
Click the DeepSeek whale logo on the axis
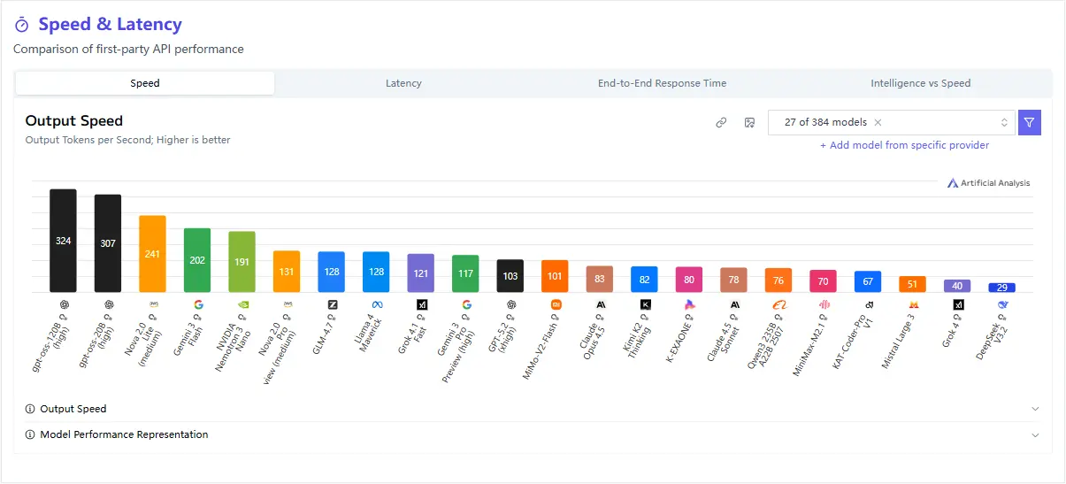pos(1002,304)
